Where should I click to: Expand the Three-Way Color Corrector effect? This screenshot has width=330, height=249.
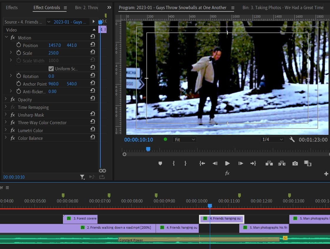coord(6,122)
